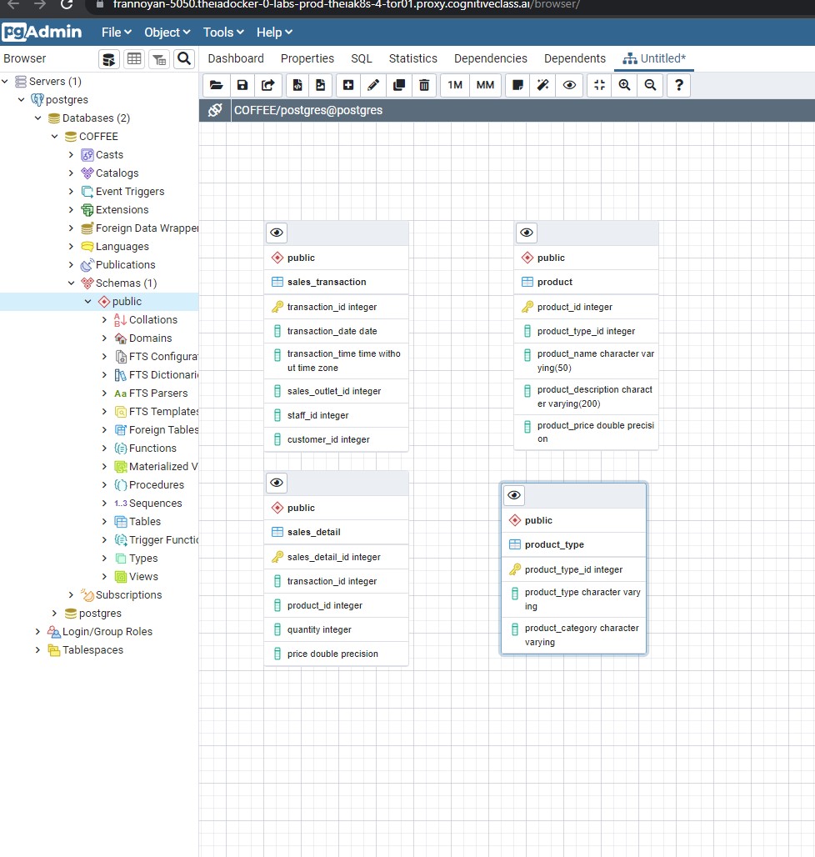Image resolution: width=815 pixels, height=857 pixels.
Task: Switch to the Dashboard tab
Action: [236, 58]
